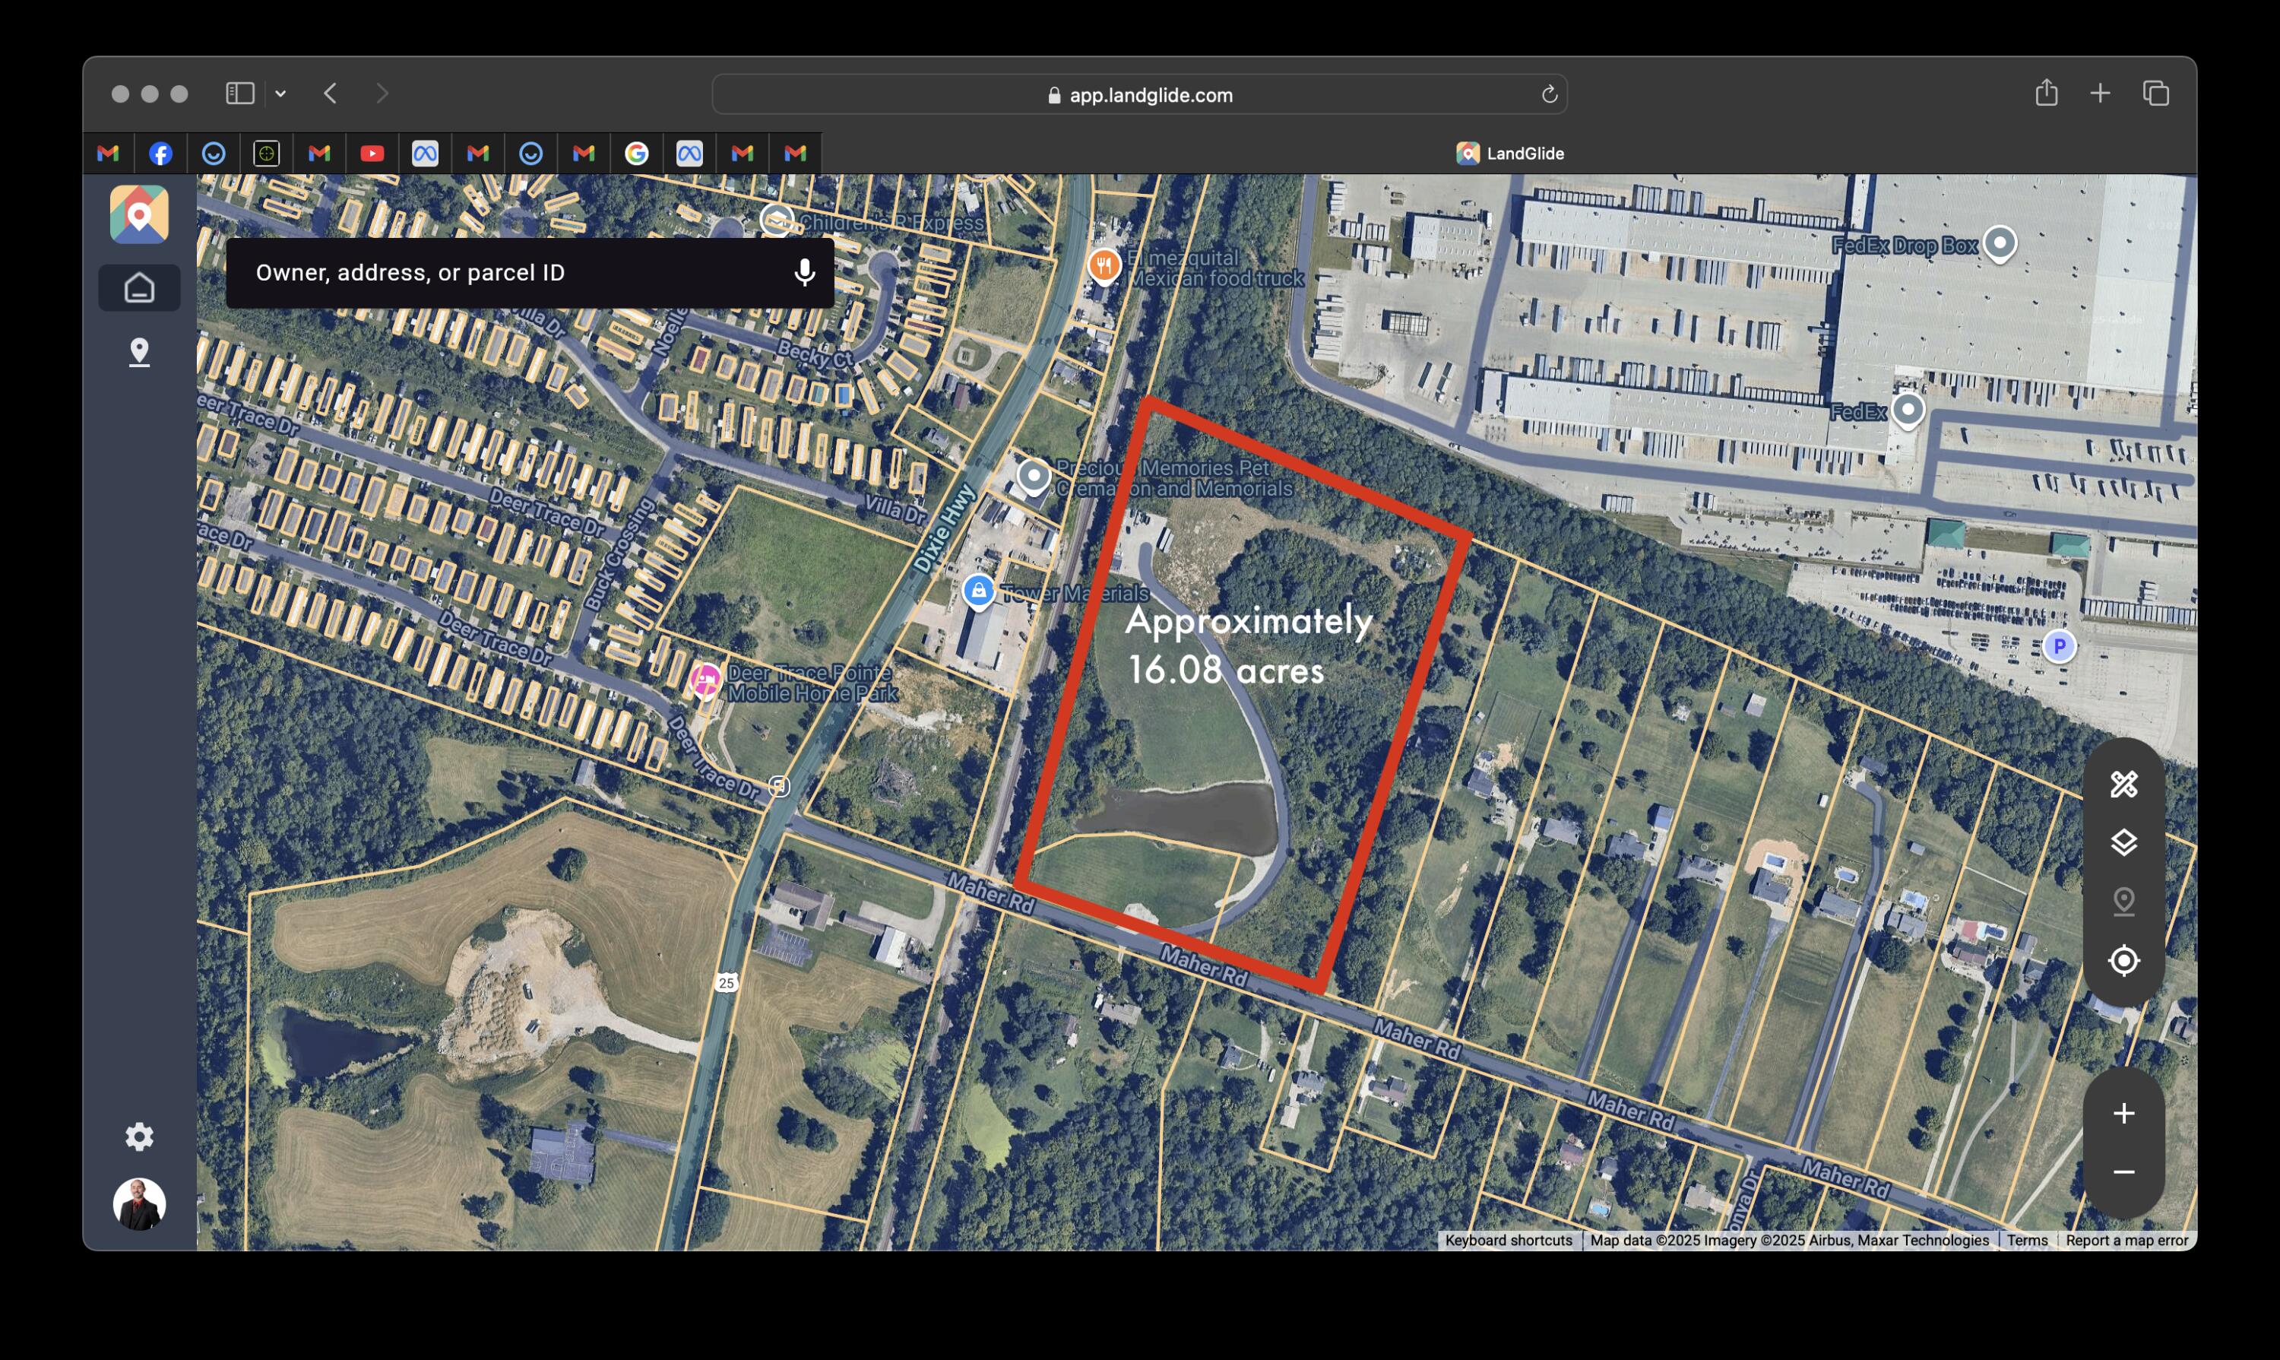Zoom in with the plus button
The image size is (2280, 1360).
2123,1114
